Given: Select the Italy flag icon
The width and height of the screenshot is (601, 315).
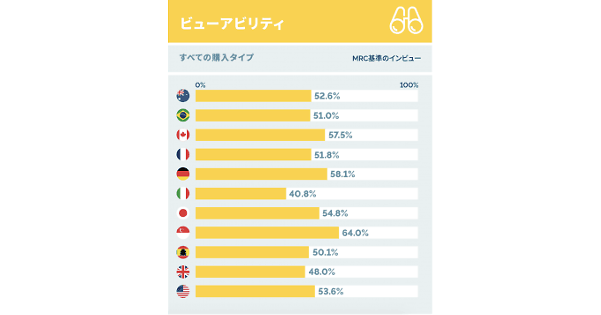Looking at the screenshot, I should [183, 193].
